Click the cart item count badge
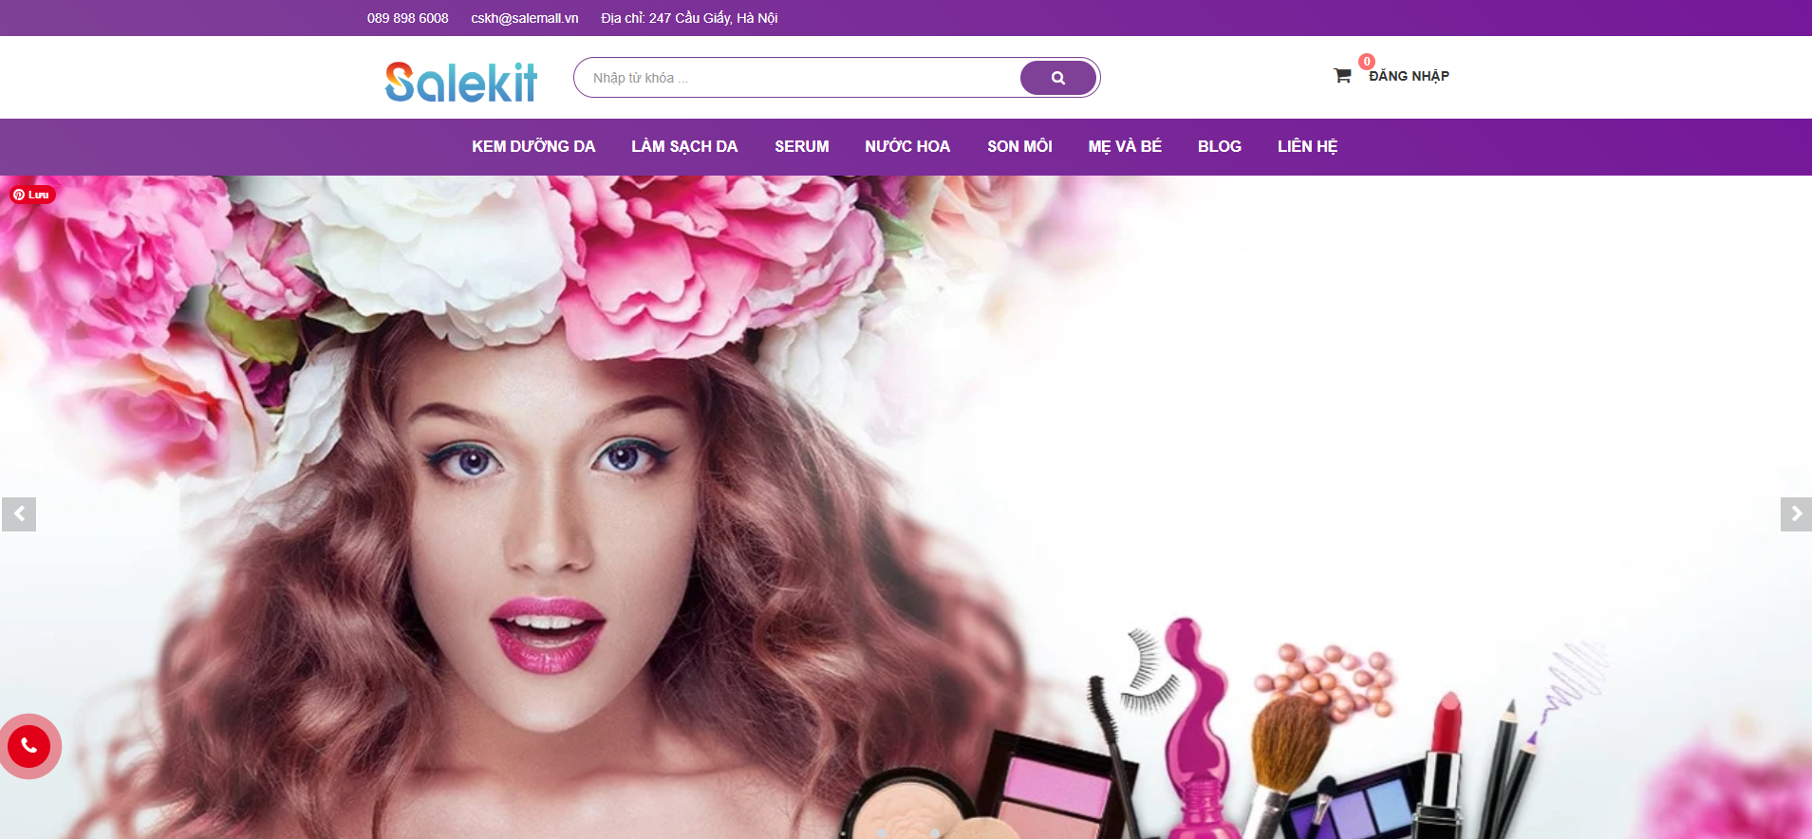1812x839 pixels. (1366, 62)
